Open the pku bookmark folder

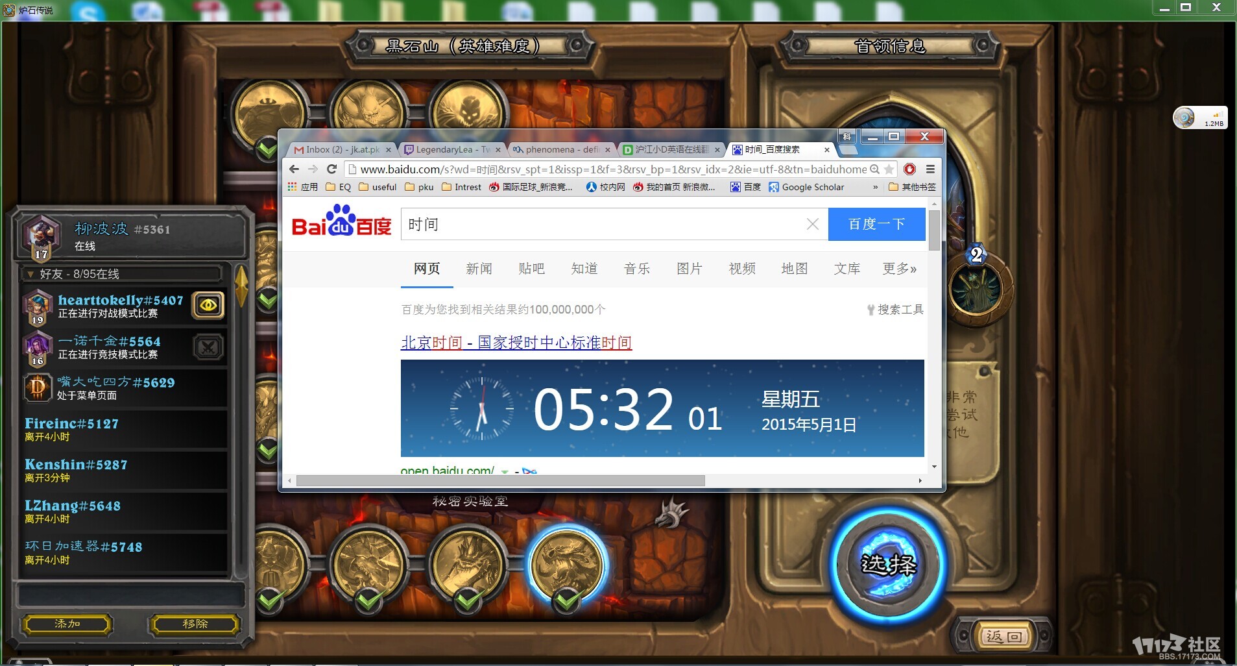tap(419, 187)
